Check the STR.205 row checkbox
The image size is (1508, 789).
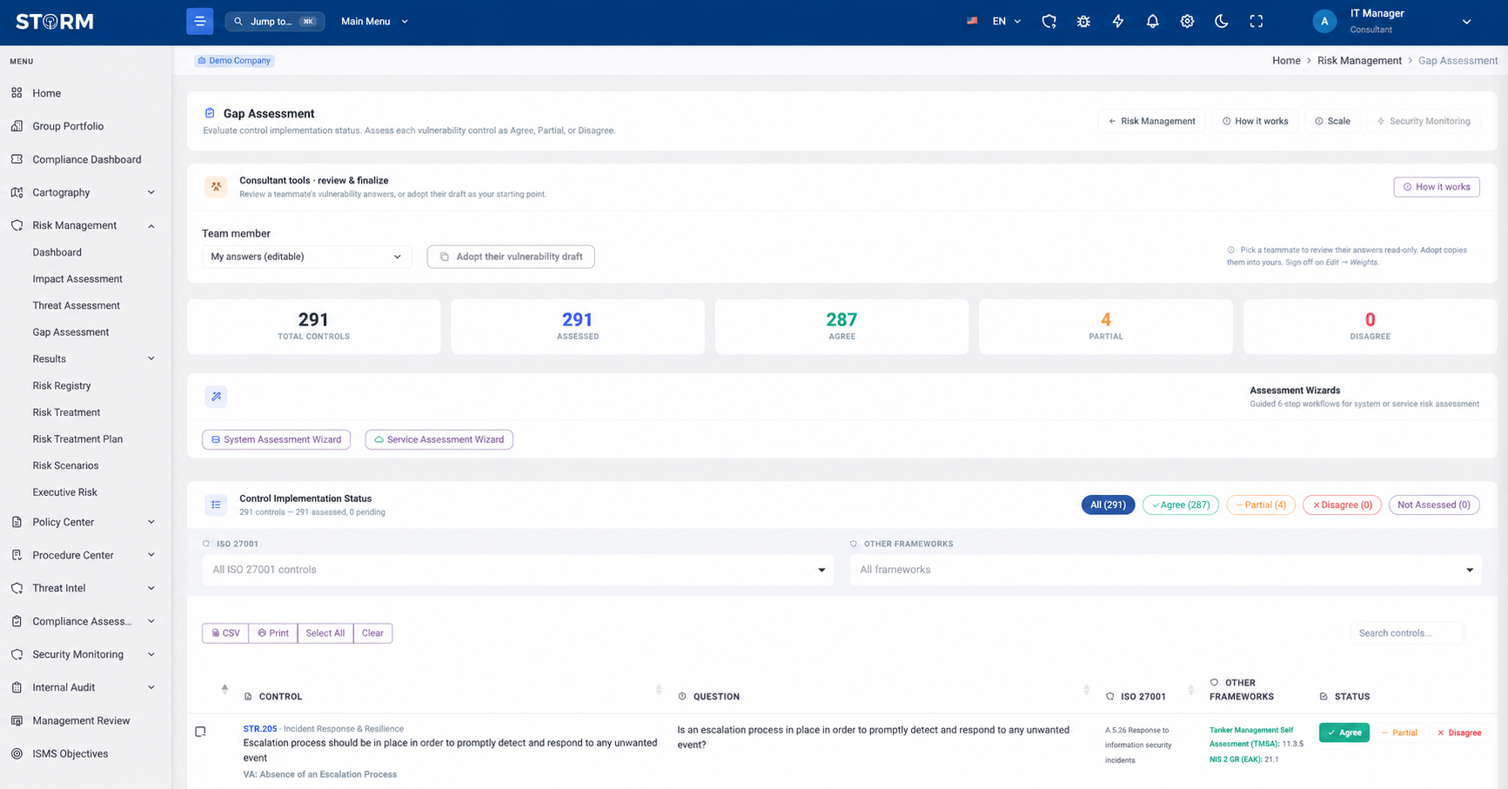tap(200, 732)
